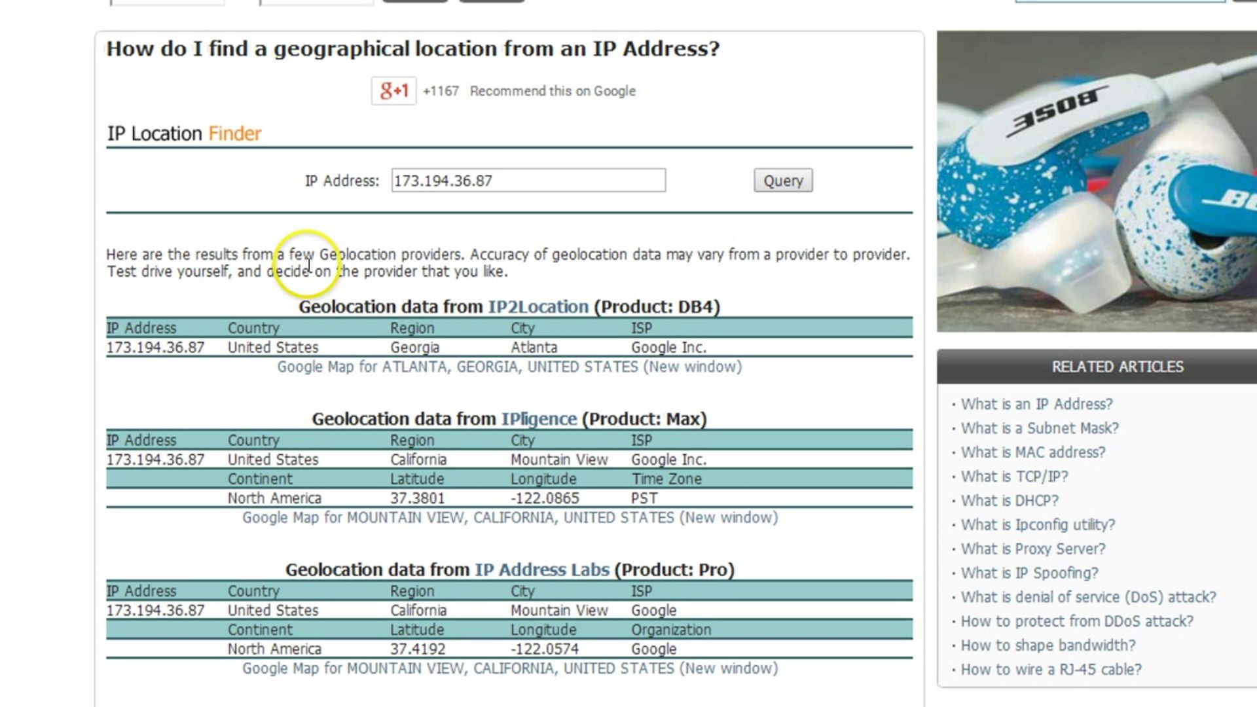Click the Bose earphones advertisement image
The height and width of the screenshot is (707, 1257).
[x=1097, y=181]
